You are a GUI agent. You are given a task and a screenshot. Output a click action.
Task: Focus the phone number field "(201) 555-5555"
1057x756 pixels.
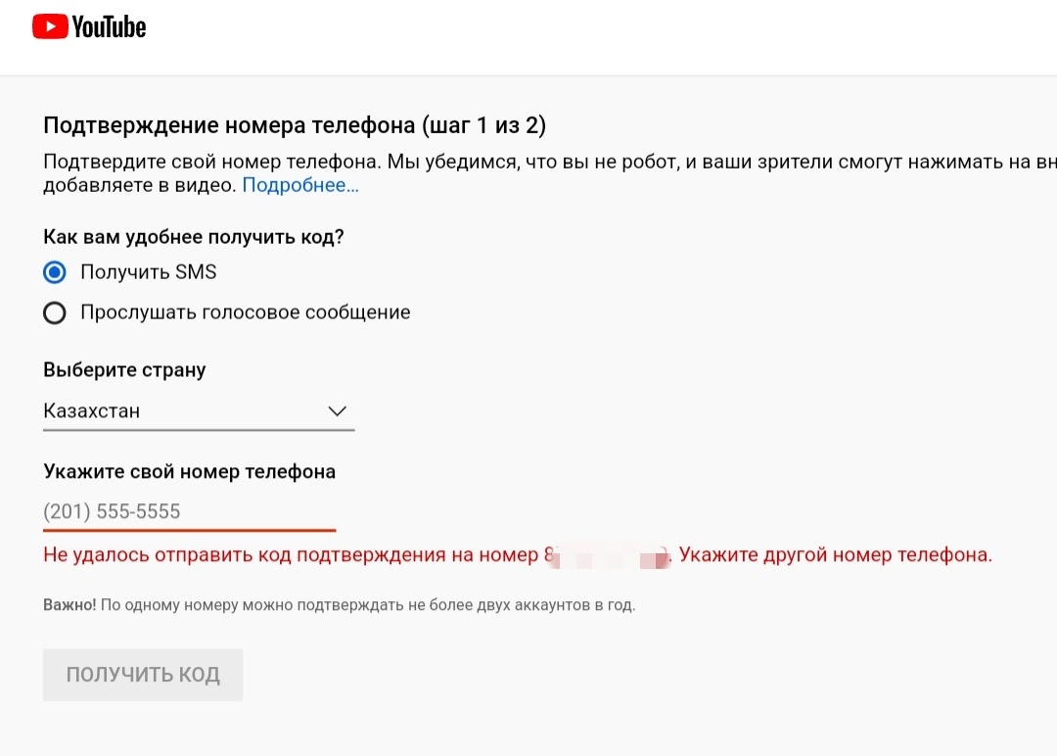coord(189,511)
